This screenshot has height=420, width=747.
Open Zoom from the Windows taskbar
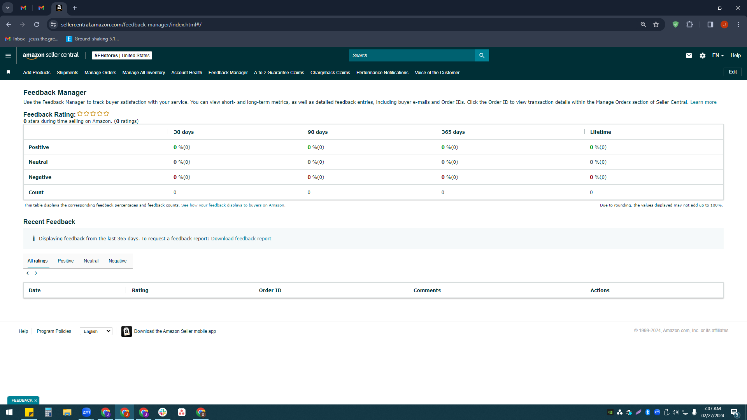86,412
